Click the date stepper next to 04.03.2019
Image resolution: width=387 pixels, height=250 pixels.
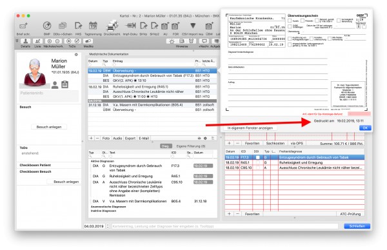click(x=108, y=226)
